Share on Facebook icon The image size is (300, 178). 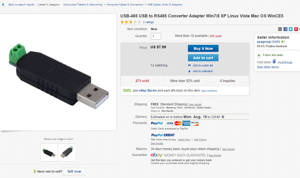click(x=285, y=29)
